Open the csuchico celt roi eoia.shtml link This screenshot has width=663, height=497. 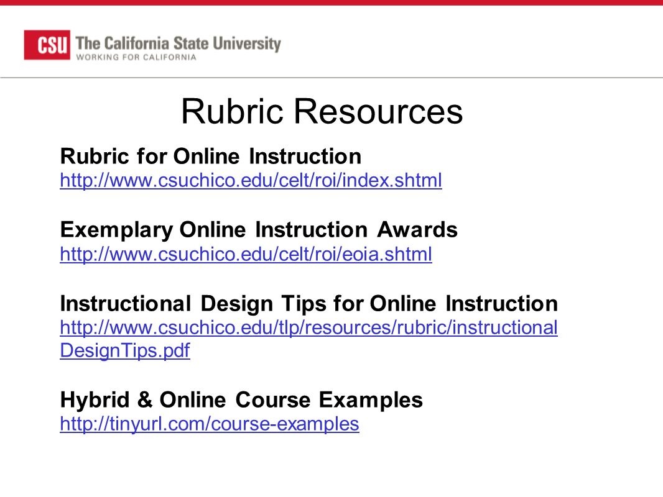pos(246,254)
